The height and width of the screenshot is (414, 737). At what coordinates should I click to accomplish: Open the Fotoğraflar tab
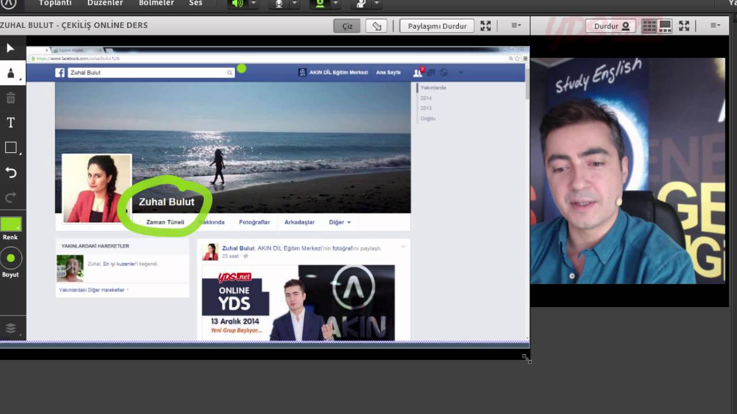(254, 222)
